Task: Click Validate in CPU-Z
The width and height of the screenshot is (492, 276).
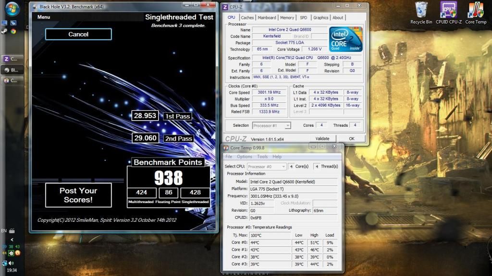Action: 322,139
